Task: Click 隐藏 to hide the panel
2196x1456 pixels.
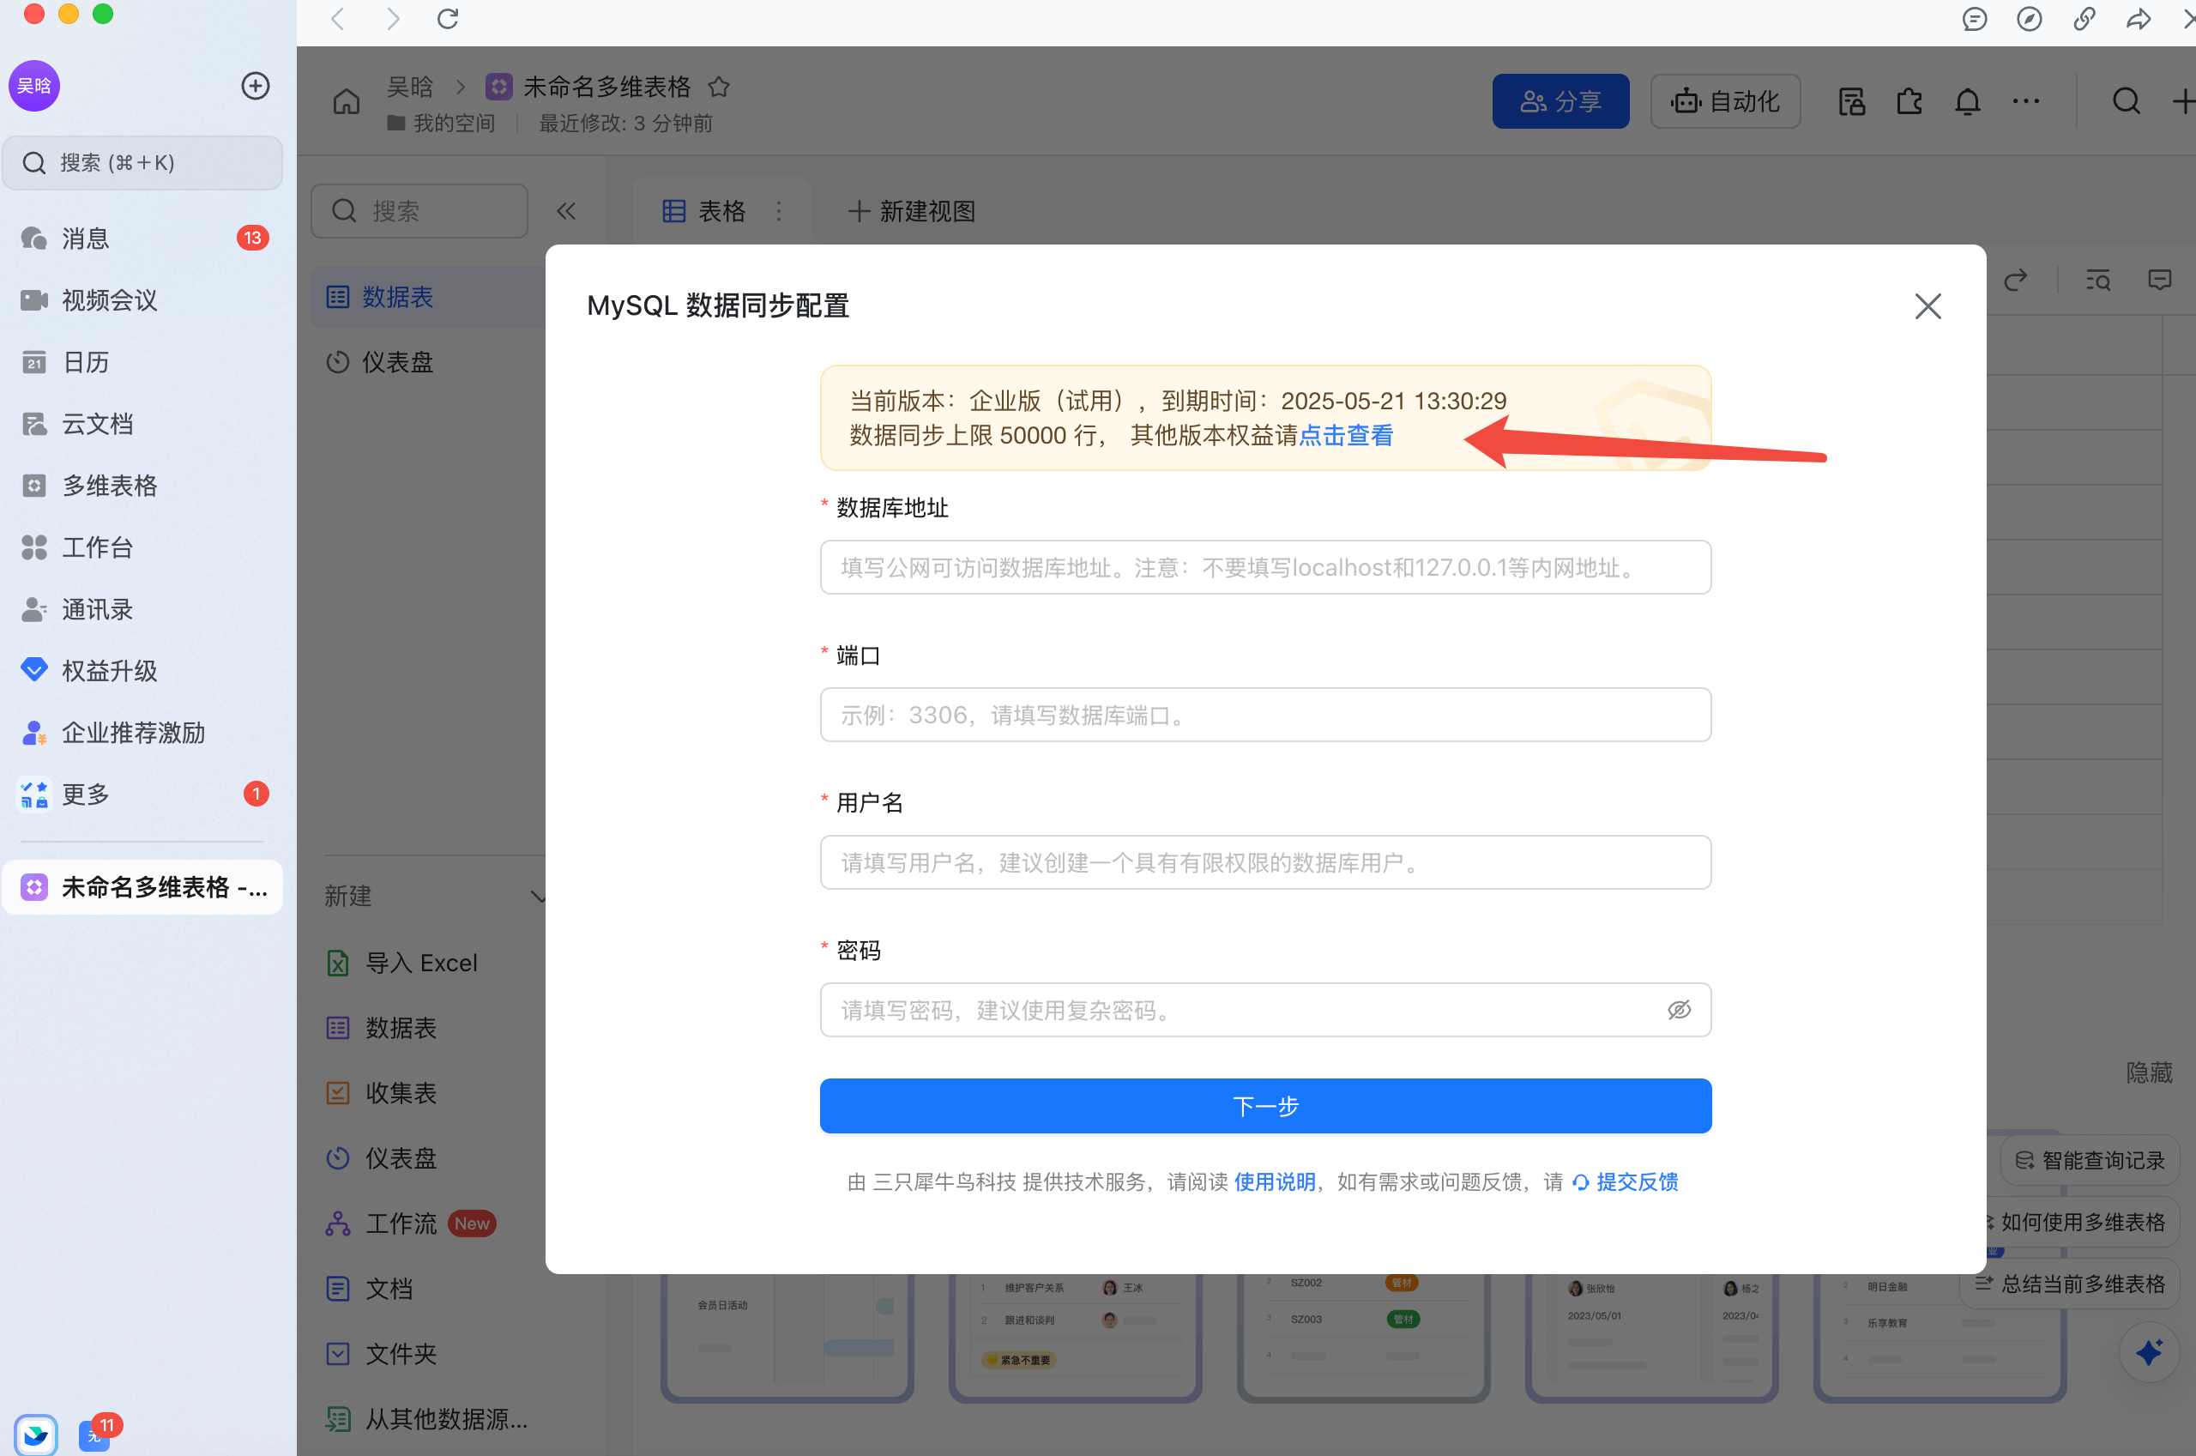Action: (x=2149, y=1072)
